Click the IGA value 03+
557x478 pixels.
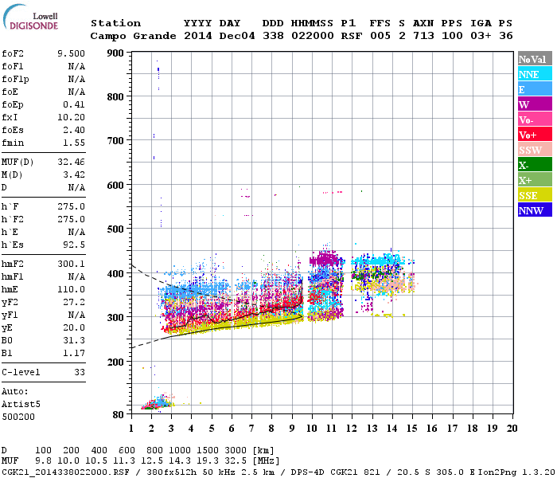point(481,36)
